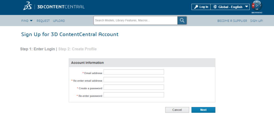
Task: Click the SIGN UP! link
Action: [x=257, y=21]
